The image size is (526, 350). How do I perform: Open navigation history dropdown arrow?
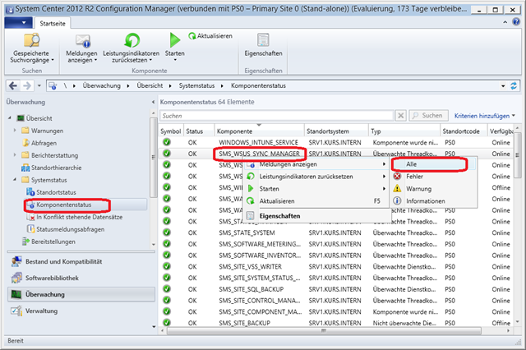39,85
